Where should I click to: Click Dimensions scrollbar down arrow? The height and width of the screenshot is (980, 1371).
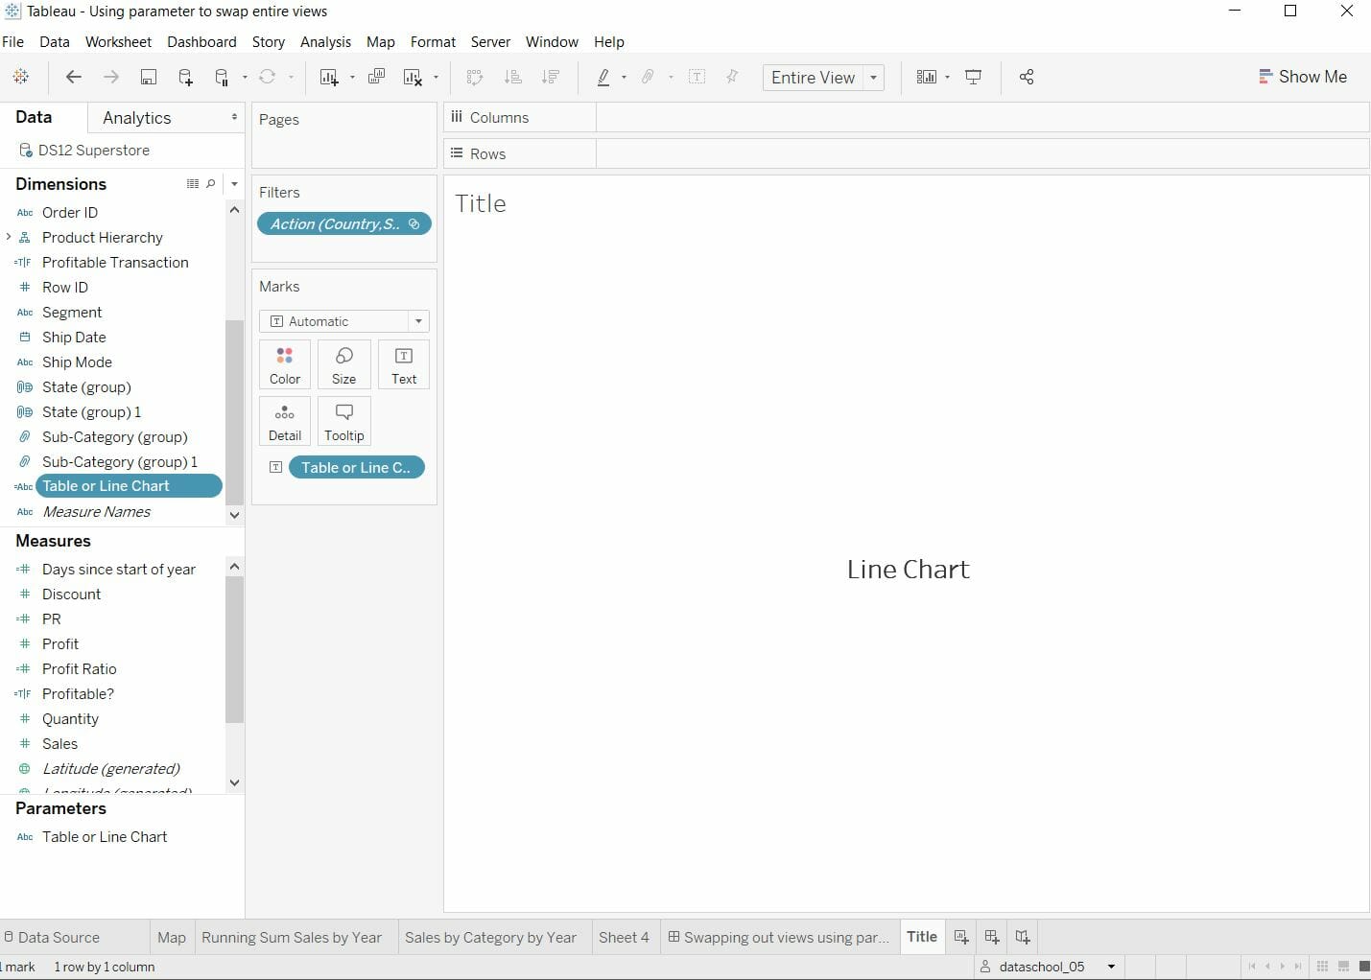tap(234, 515)
